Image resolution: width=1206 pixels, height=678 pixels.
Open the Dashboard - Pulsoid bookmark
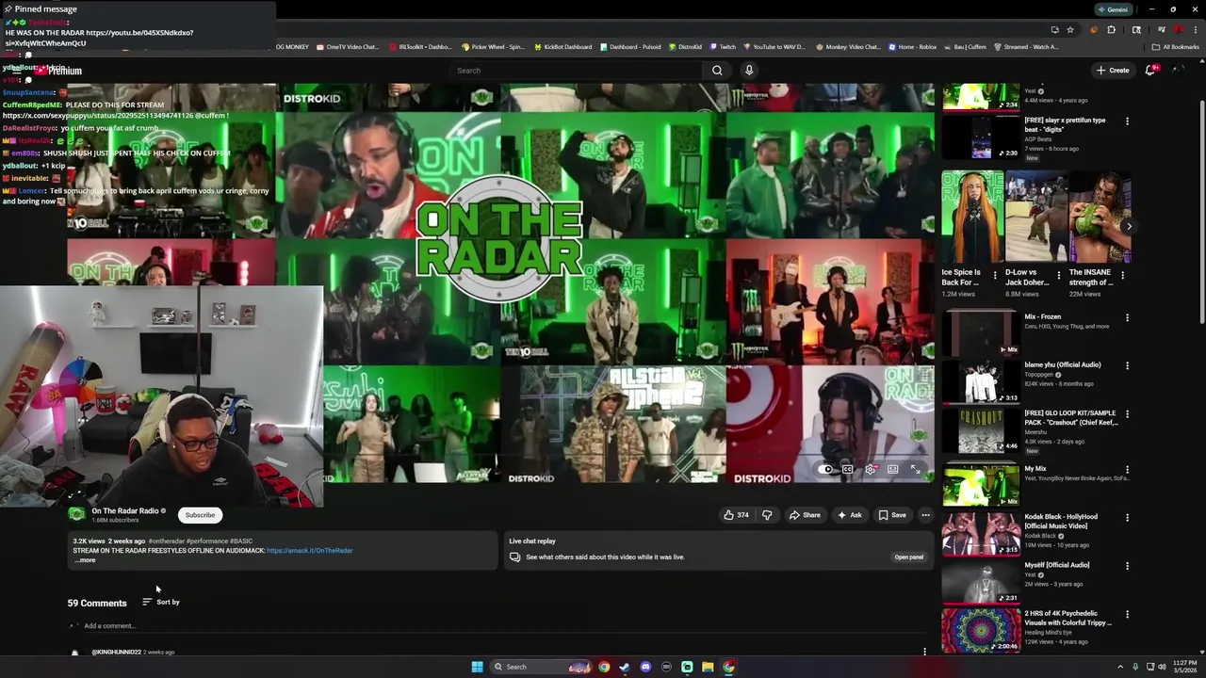click(629, 47)
